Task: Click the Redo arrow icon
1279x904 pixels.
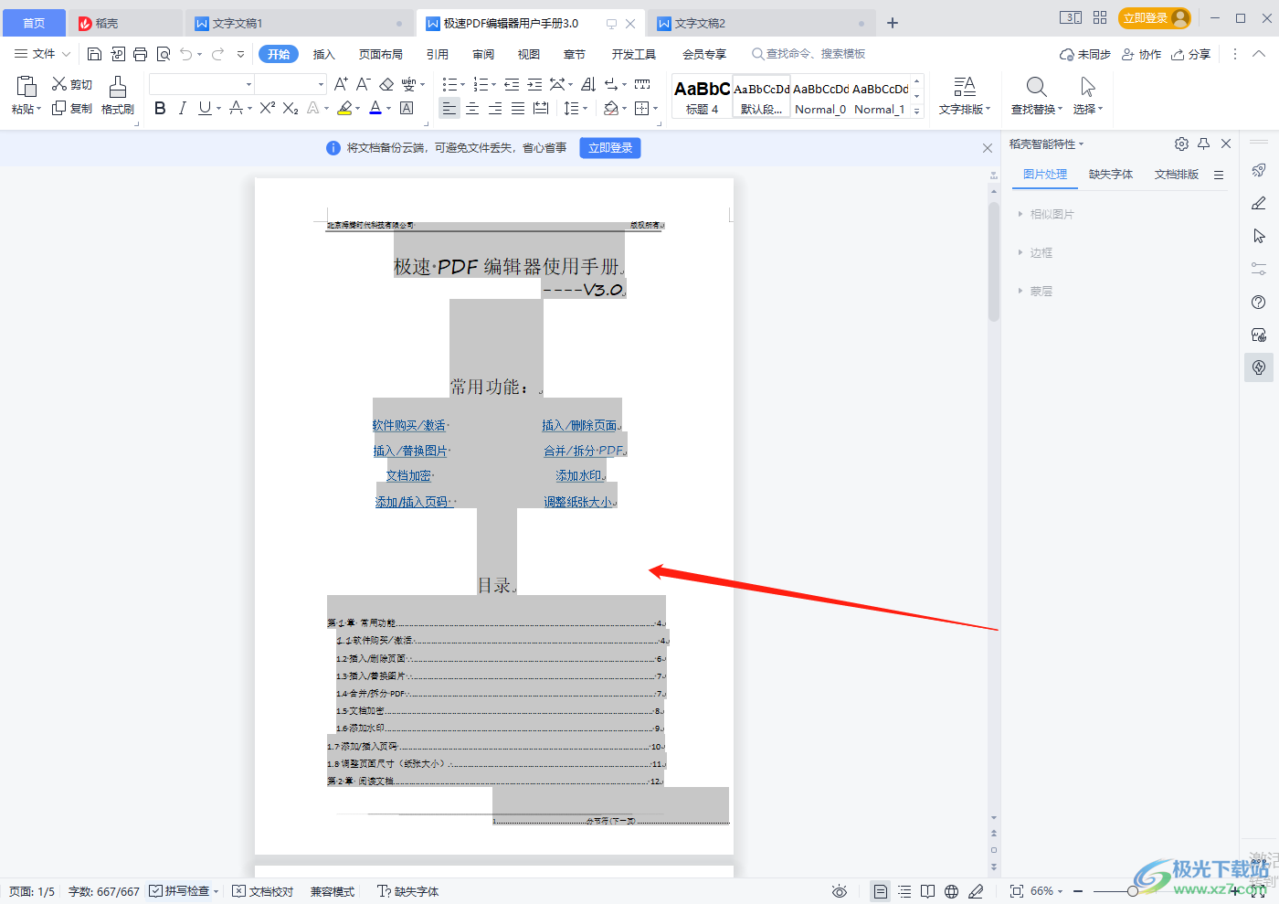Action: tap(217, 54)
